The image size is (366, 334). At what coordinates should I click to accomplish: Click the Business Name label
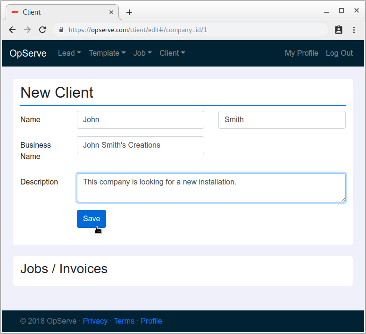click(x=35, y=150)
